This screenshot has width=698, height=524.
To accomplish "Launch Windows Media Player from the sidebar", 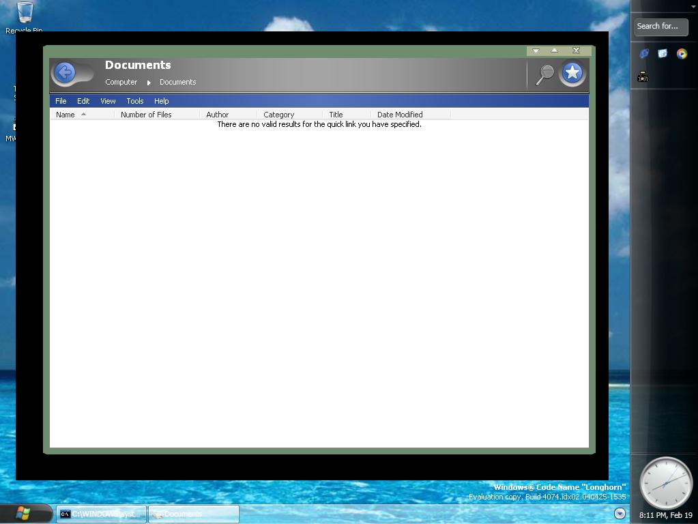I will tap(682, 53).
